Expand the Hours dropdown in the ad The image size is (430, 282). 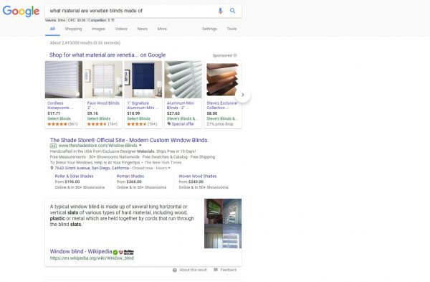(163, 168)
